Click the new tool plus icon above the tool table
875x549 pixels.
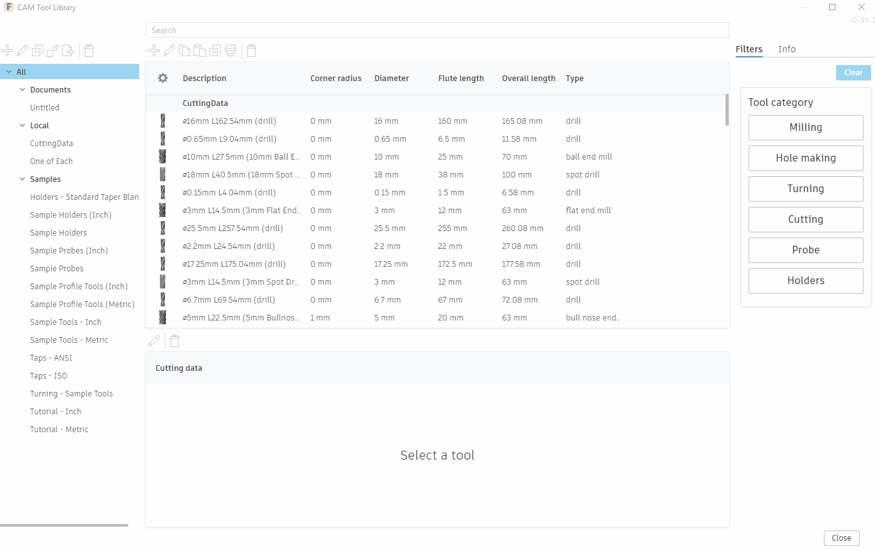(x=154, y=50)
